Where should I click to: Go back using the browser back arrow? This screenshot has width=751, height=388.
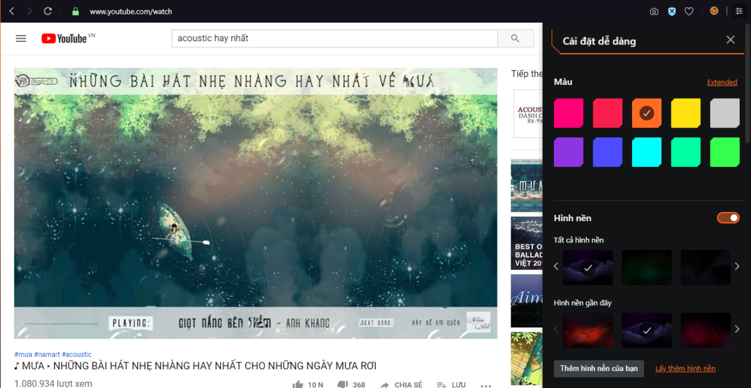(x=12, y=11)
